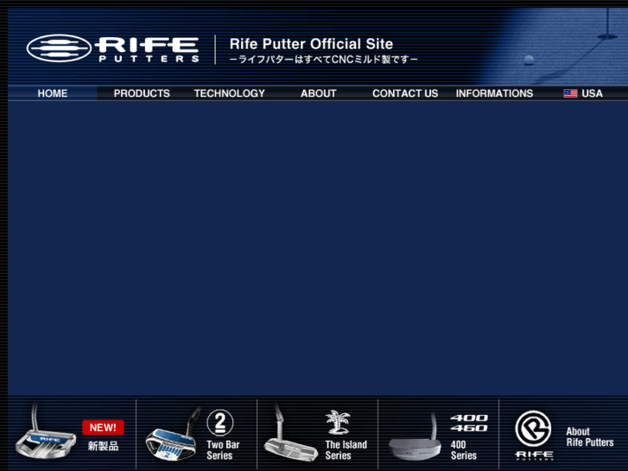Open The Island Series link
This screenshot has height=471, width=628.
pyautogui.click(x=346, y=449)
